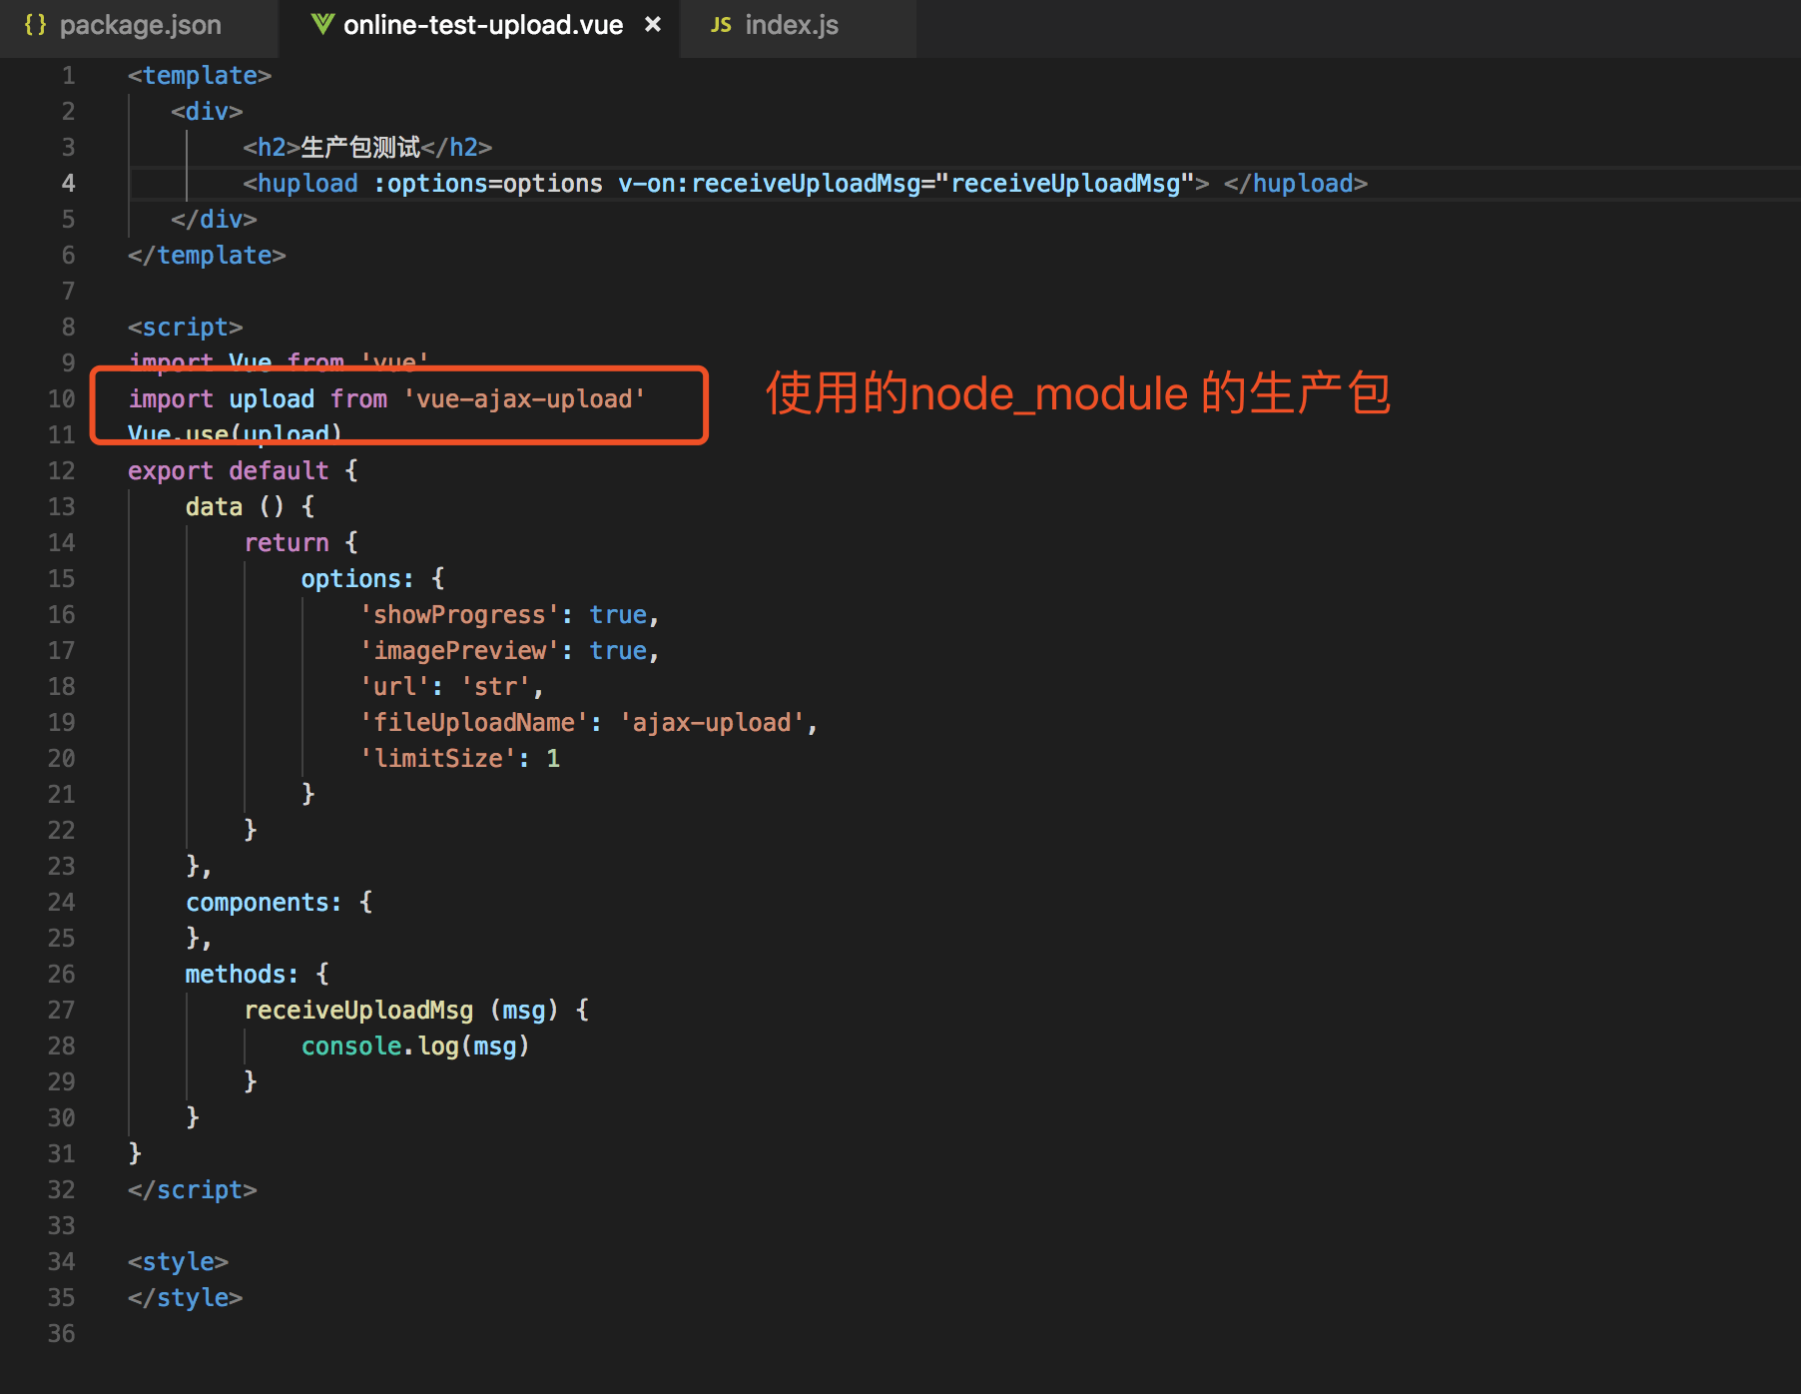The height and width of the screenshot is (1394, 1801).
Task: Click the JSON braces icon on package.json tab
Action: 35,25
